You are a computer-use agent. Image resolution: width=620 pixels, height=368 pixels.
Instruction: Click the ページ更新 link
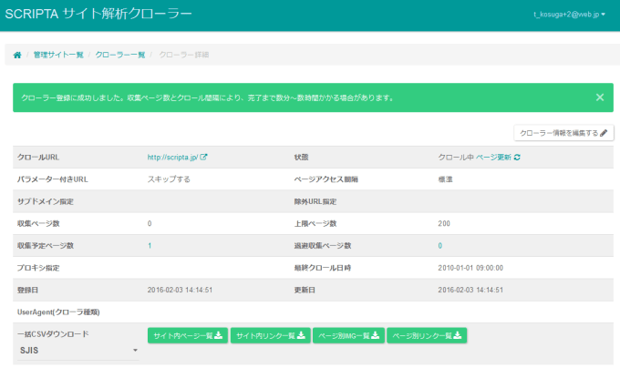pyautogui.click(x=492, y=158)
